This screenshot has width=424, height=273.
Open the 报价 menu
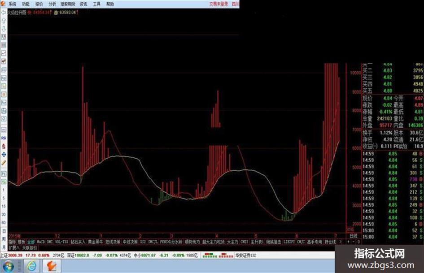coord(39,4)
